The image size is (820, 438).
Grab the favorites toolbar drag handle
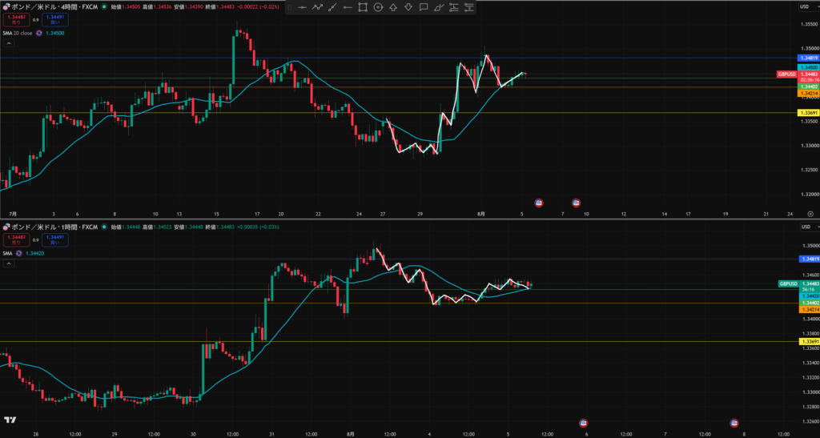[290, 7]
